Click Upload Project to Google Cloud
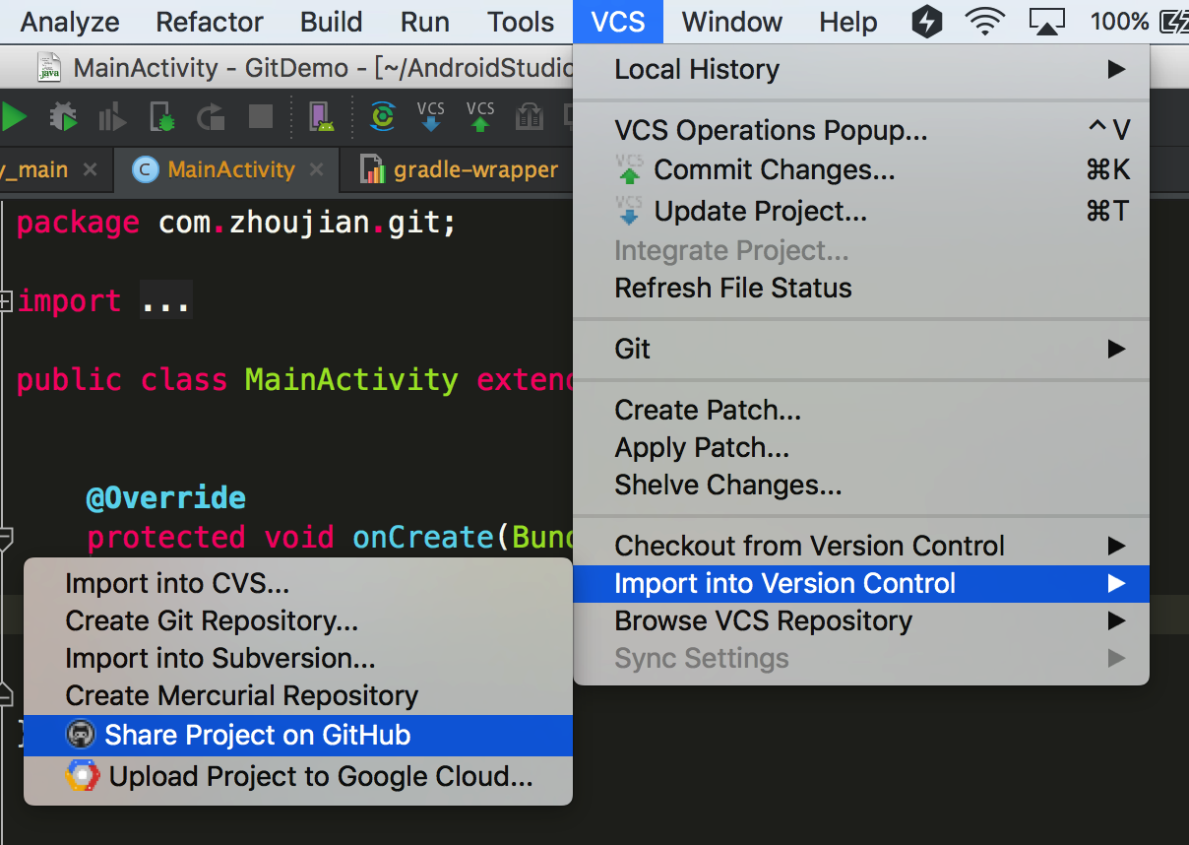 (x=321, y=777)
